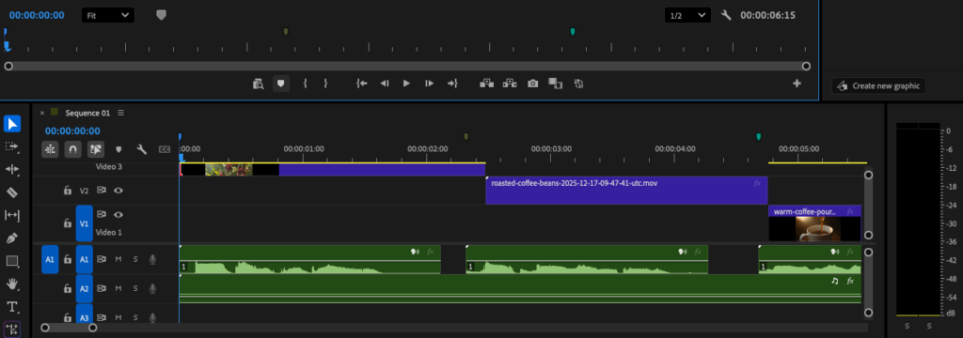
Task: Click the timeline timecode 00:00:00:00
Action: click(x=72, y=131)
